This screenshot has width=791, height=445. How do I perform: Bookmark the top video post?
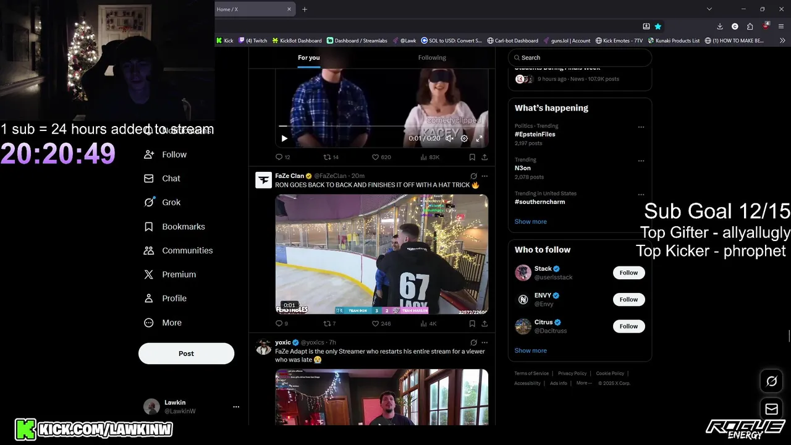click(x=472, y=157)
